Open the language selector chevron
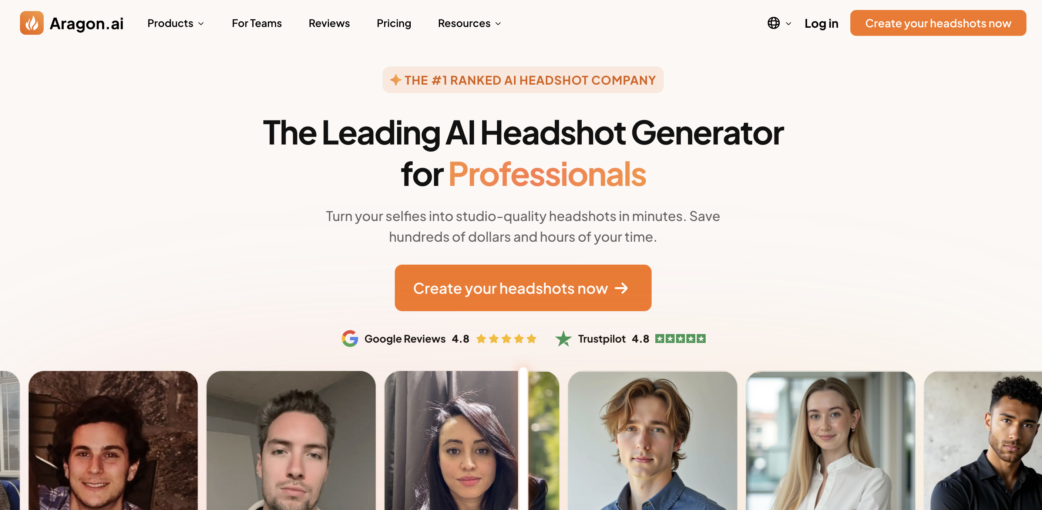 [x=789, y=23]
